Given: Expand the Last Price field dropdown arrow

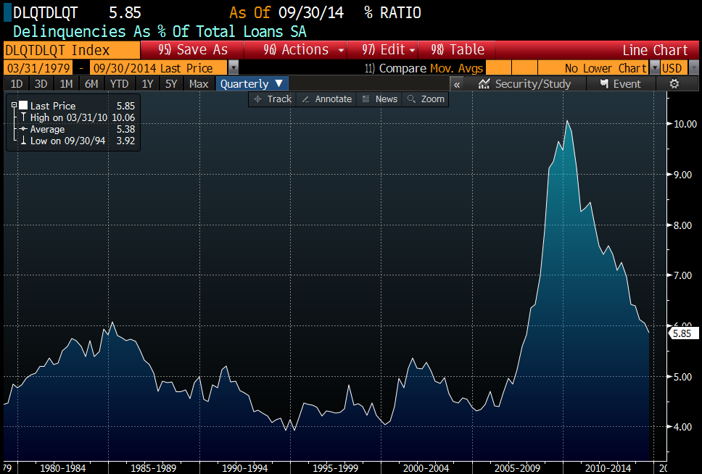Looking at the screenshot, I should (x=233, y=68).
